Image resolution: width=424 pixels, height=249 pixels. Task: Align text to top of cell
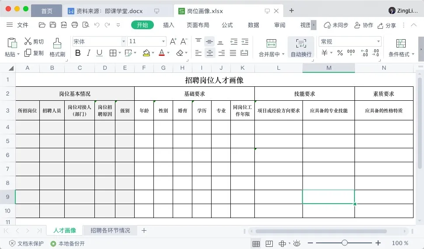(198, 41)
